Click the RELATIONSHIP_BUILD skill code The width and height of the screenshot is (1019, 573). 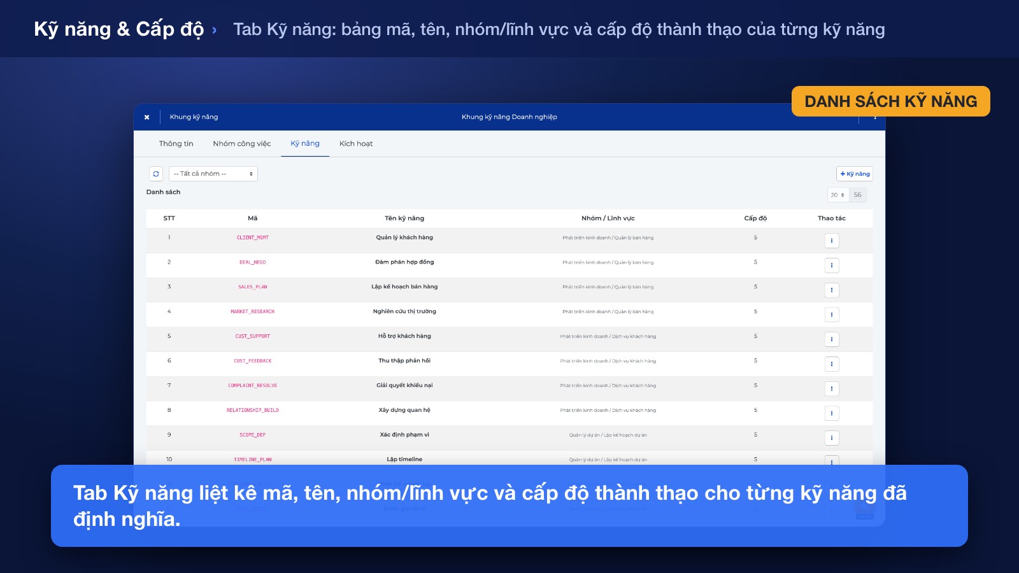(x=253, y=411)
